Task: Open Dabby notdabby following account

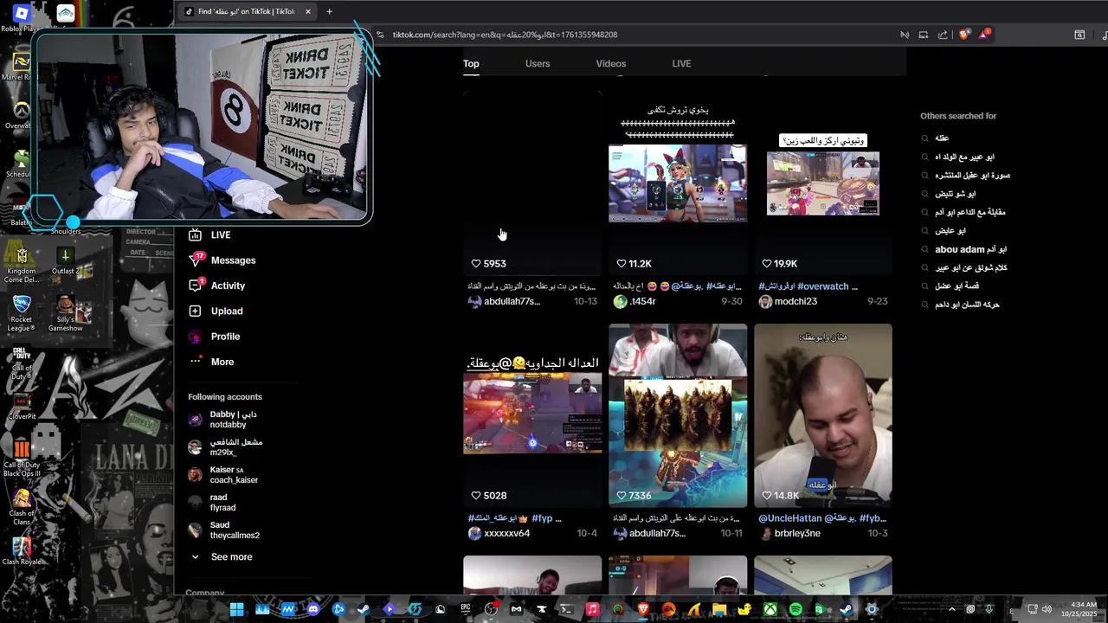Action: pos(224,420)
